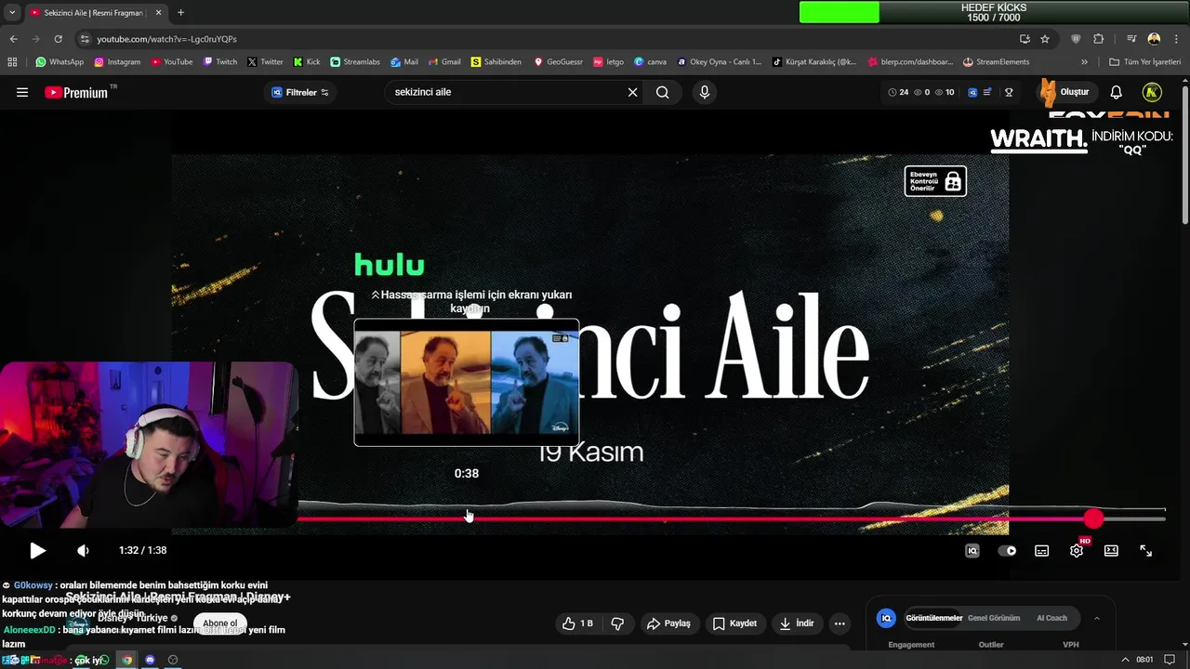Reload the current page
Screen dimensions: 1190x669
pos(58,39)
